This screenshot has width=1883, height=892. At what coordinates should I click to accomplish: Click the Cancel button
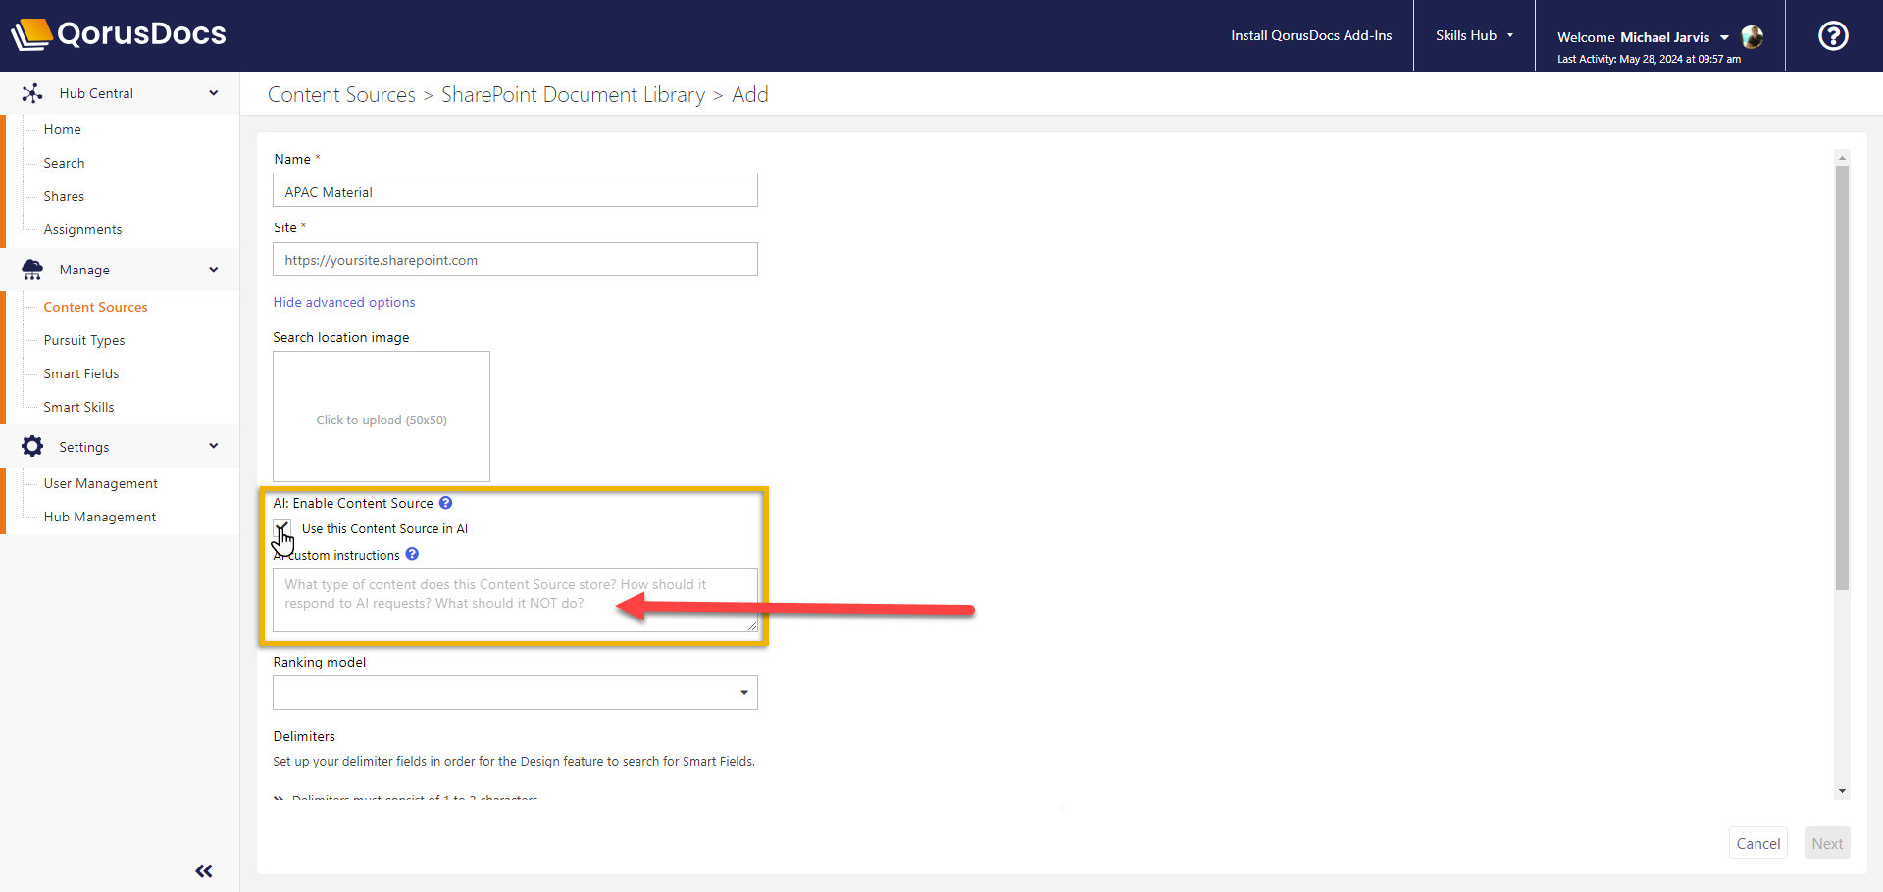[1757, 843]
